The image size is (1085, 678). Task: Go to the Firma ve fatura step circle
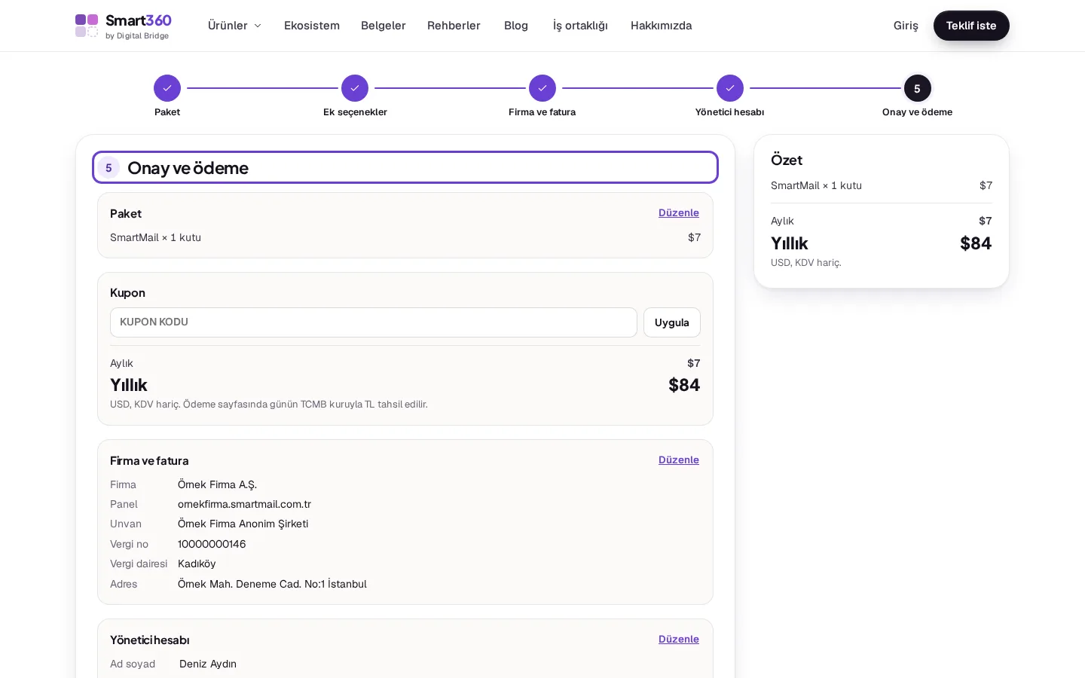click(x=542, y=88)
